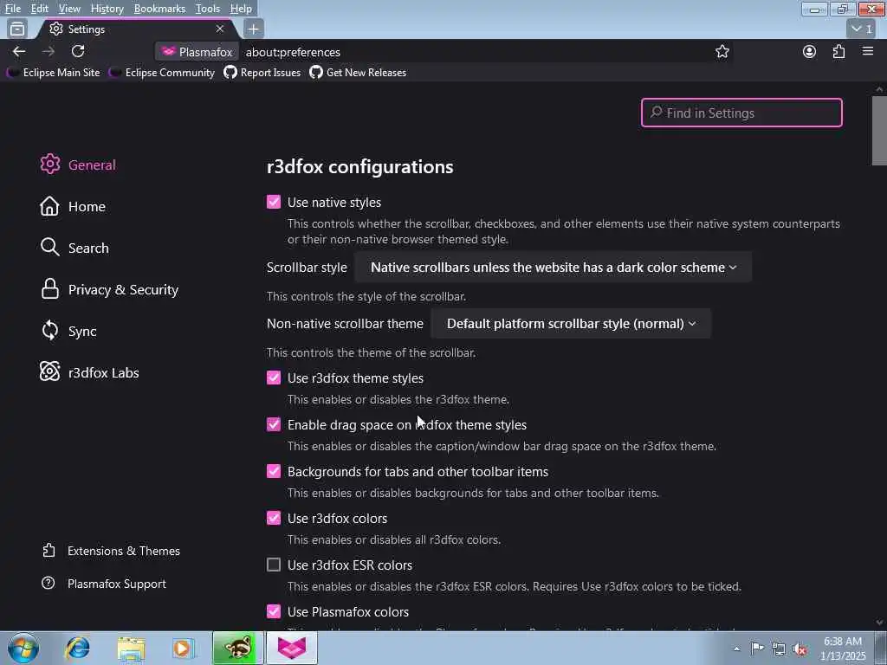Screen dimensions: 887x665
Task: Click the Search magnifier icon in sidebar
Action: [49, 247]
